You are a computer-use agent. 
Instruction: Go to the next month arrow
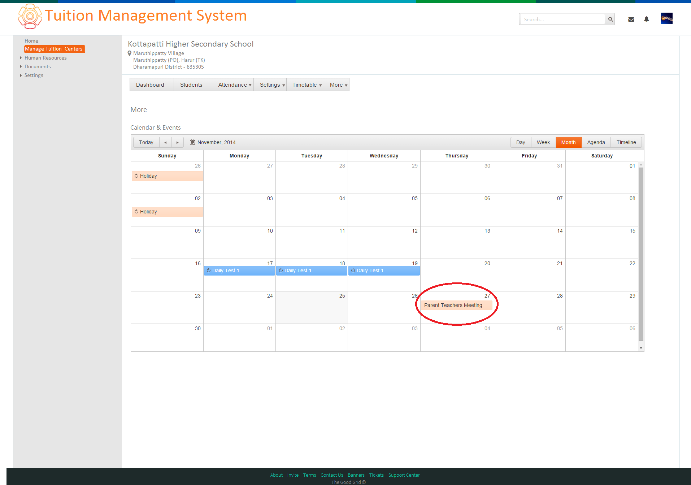click(177, 142)
